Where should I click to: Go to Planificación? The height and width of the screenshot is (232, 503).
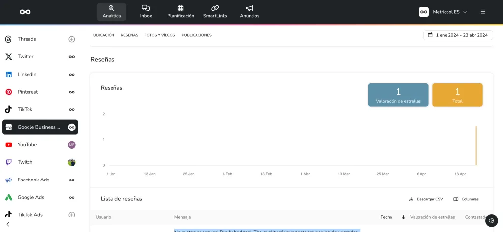tap(181, 12)
